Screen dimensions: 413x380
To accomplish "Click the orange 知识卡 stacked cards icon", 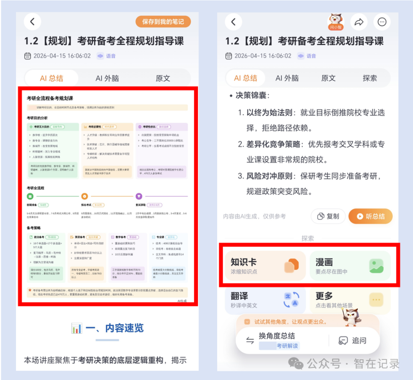I will pos(291,266).
